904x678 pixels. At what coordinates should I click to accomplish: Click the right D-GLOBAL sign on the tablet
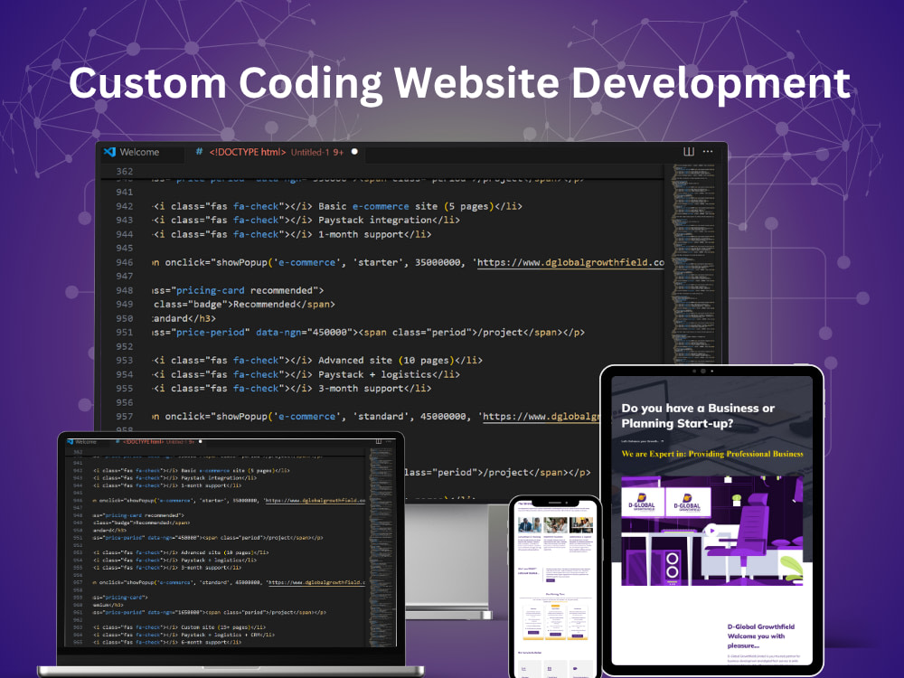(x=688, y=502)
